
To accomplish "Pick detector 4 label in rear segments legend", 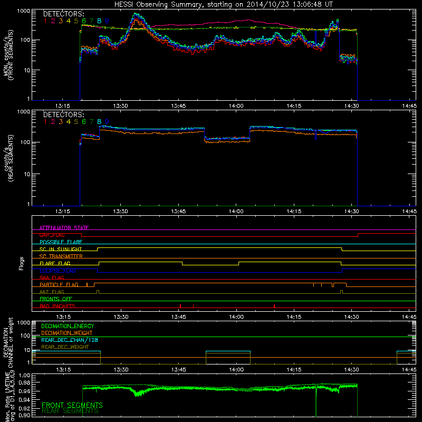I will (x=69, y=122).
